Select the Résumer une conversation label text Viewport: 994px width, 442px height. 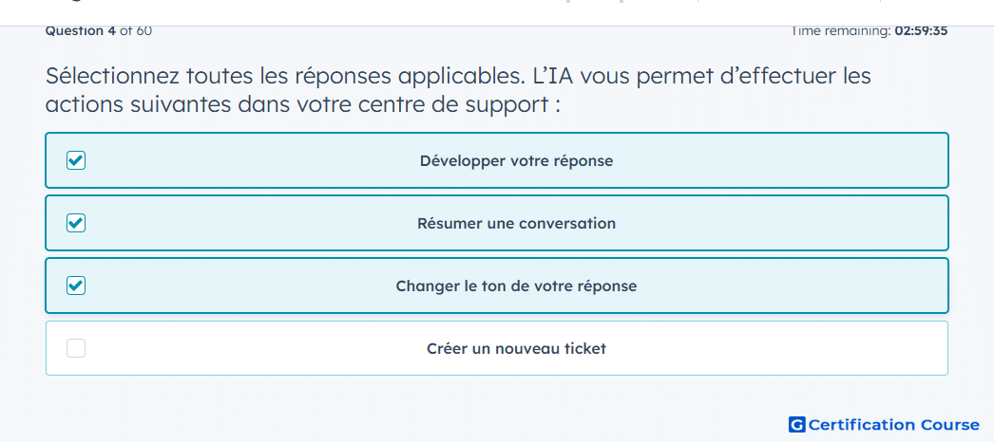pyautogui.click(x=516, y=223)
